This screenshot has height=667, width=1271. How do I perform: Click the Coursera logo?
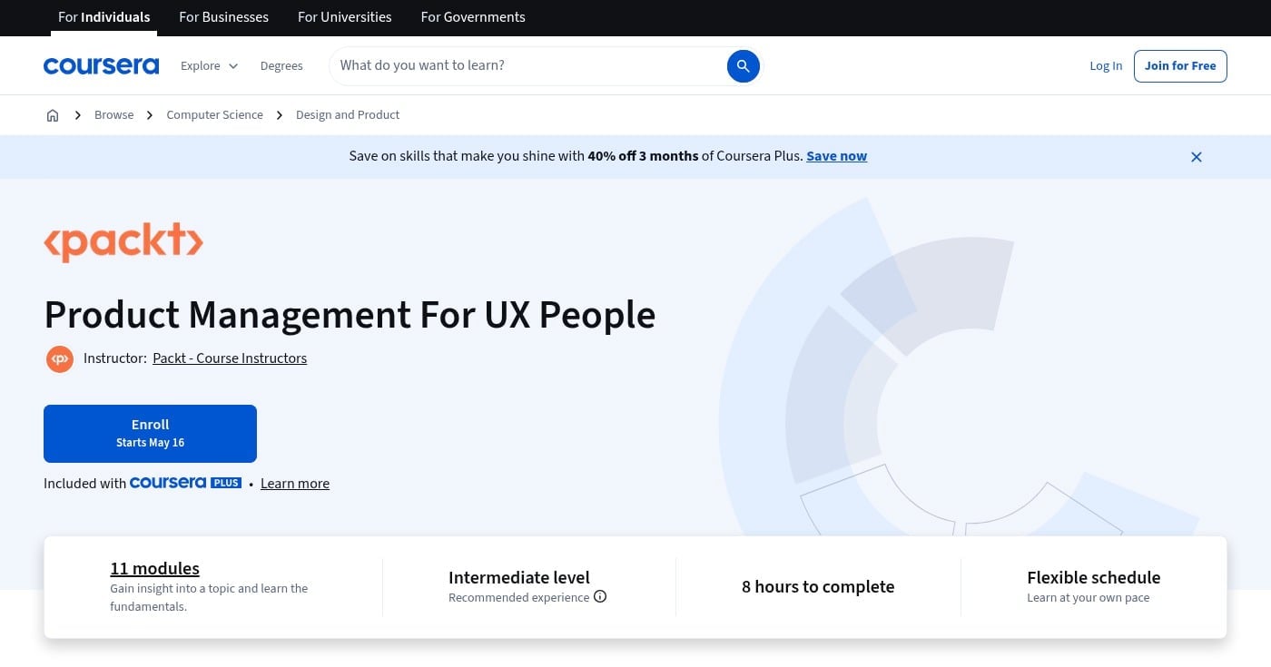(101, 65)
